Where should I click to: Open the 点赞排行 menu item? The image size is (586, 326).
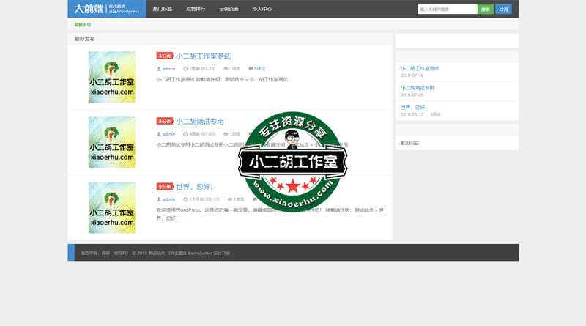[196, 9]
